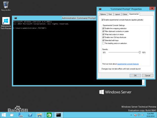Switch to the Options tab
Screen dimensions: 157x118
point(103,14)
